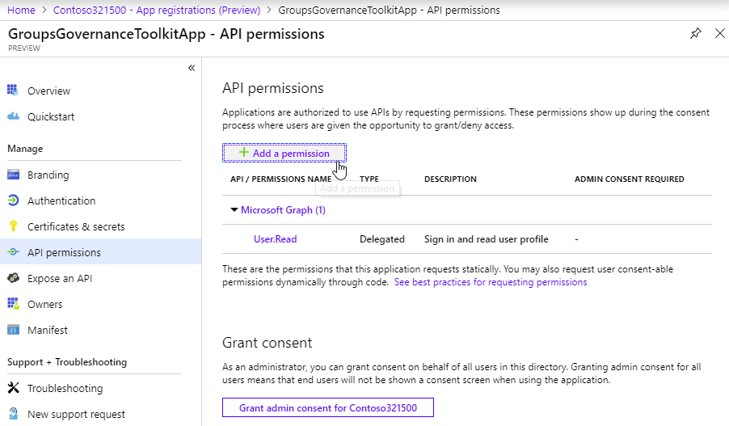Click the Manifest icon
729x426 pixels.
pyautogui.click(x=13, y=330)
